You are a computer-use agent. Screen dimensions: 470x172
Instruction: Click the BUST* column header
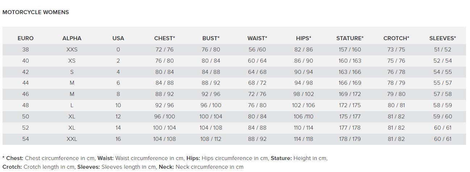tap(211, 38)
